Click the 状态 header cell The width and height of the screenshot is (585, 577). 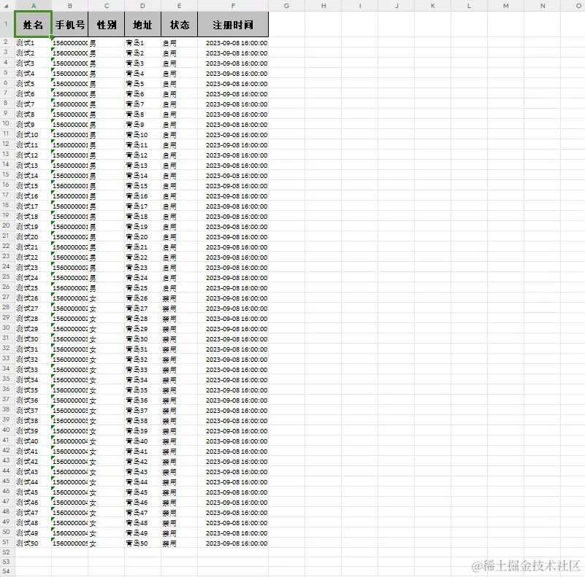tap(179, 24)
